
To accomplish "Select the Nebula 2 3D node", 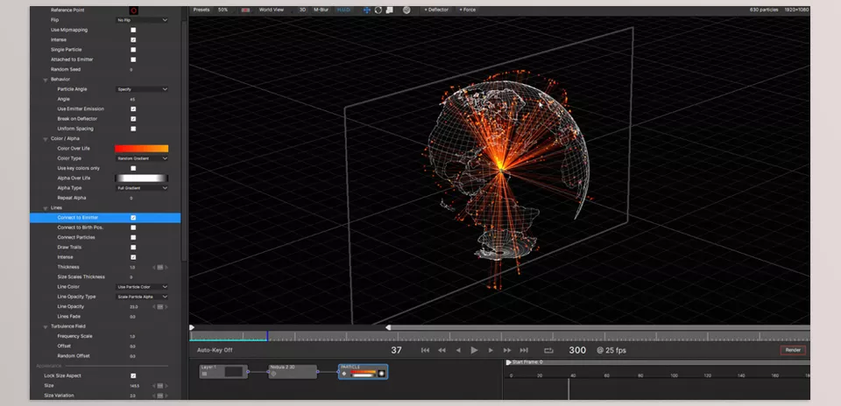I will (x=293, y=372).
